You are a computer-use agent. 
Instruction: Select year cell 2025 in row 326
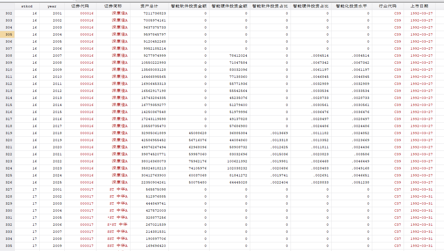pyautogui.click(x=52, y=182)
